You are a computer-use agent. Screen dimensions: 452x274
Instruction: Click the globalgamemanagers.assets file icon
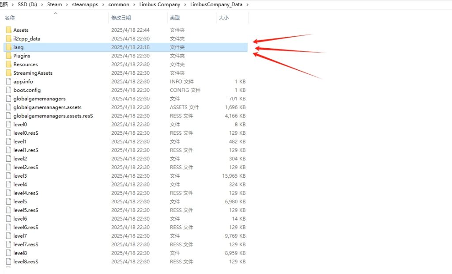(9, 107)
